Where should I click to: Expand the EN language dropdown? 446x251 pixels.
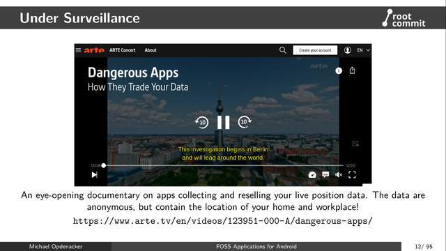pos(364,50)
